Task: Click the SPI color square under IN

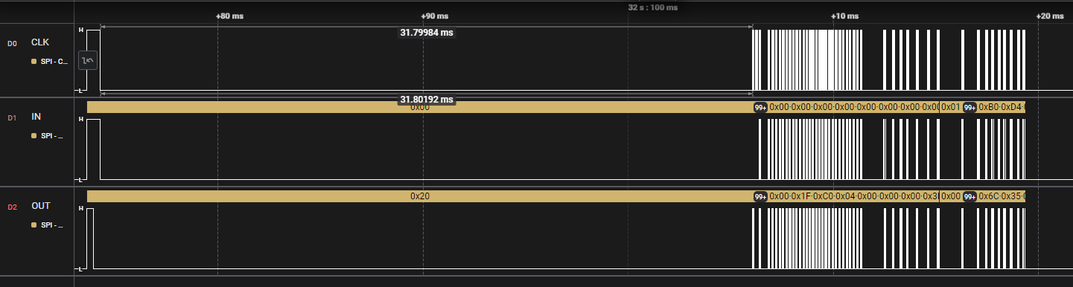Action: (x=34, y=135)
